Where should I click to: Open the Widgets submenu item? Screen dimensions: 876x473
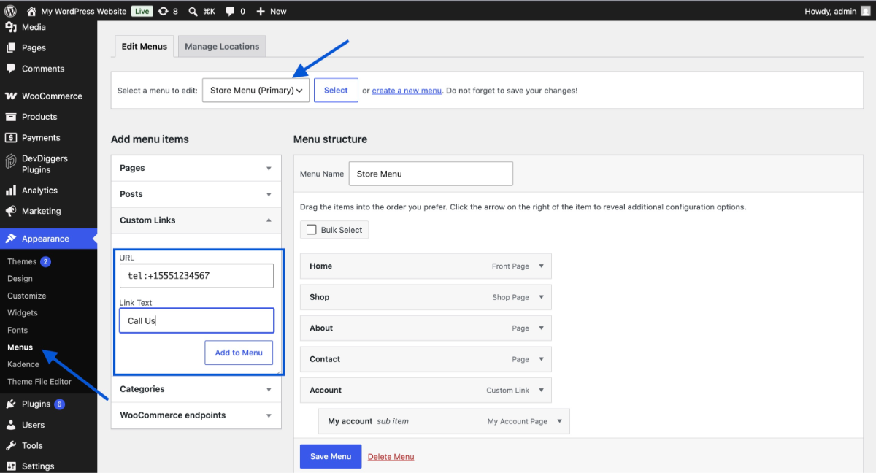pos(23,313)
